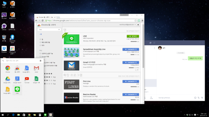Launch Gmail from the app launcher
The width and height of the screenshot is (209, 117).
(x=36, y=68)
